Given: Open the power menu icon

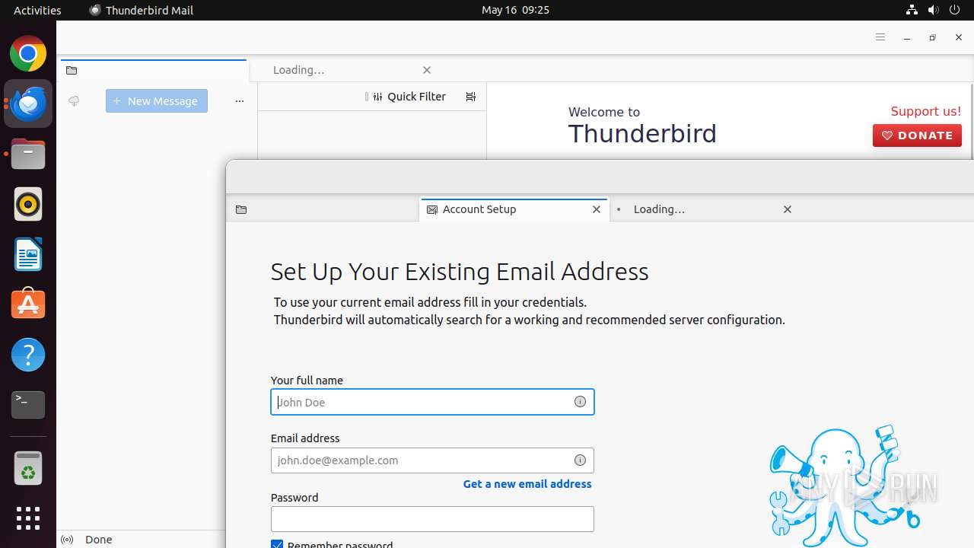Looking at the screenshot, I should [955, 10].
